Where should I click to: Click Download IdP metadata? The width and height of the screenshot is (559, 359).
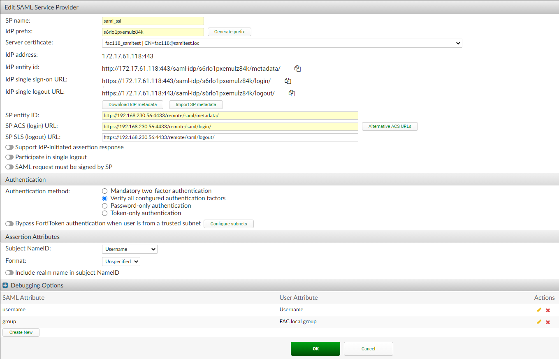132,104
